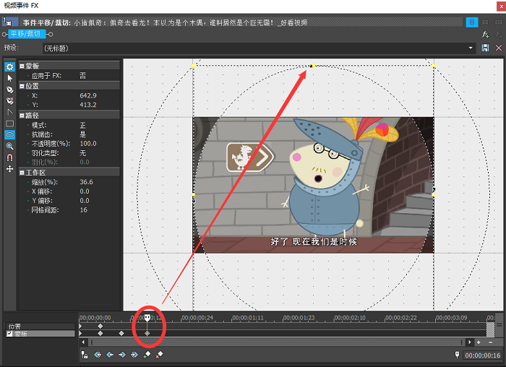The image size is (506, 367).
Task: Switch to two-column FX layout view
Action: [x=485, y=22]
